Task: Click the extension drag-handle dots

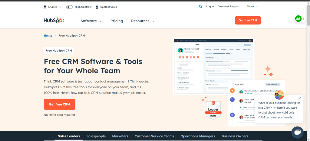Action: point(303,19)
